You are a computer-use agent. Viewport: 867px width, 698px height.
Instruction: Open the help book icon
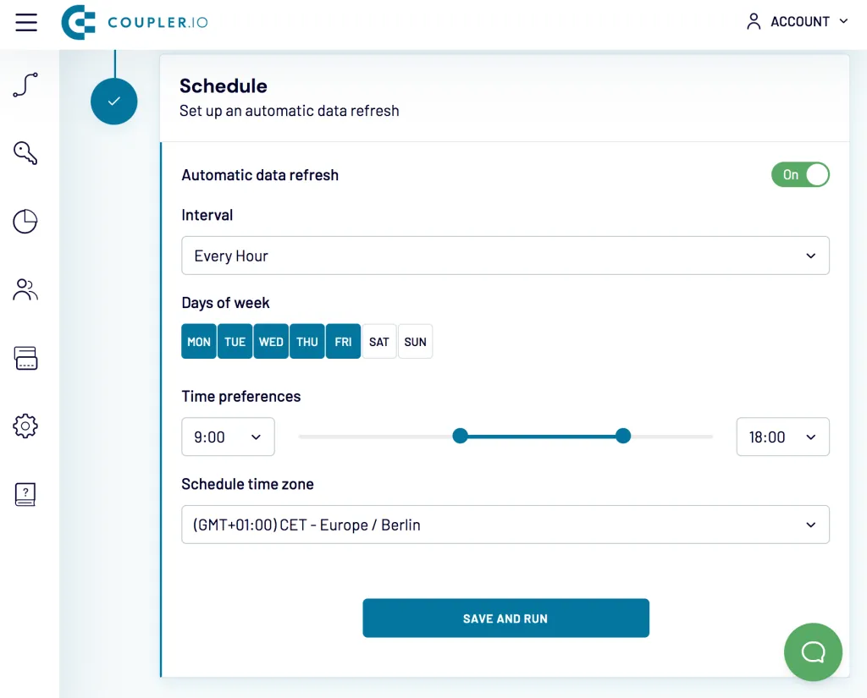(25, 495)
